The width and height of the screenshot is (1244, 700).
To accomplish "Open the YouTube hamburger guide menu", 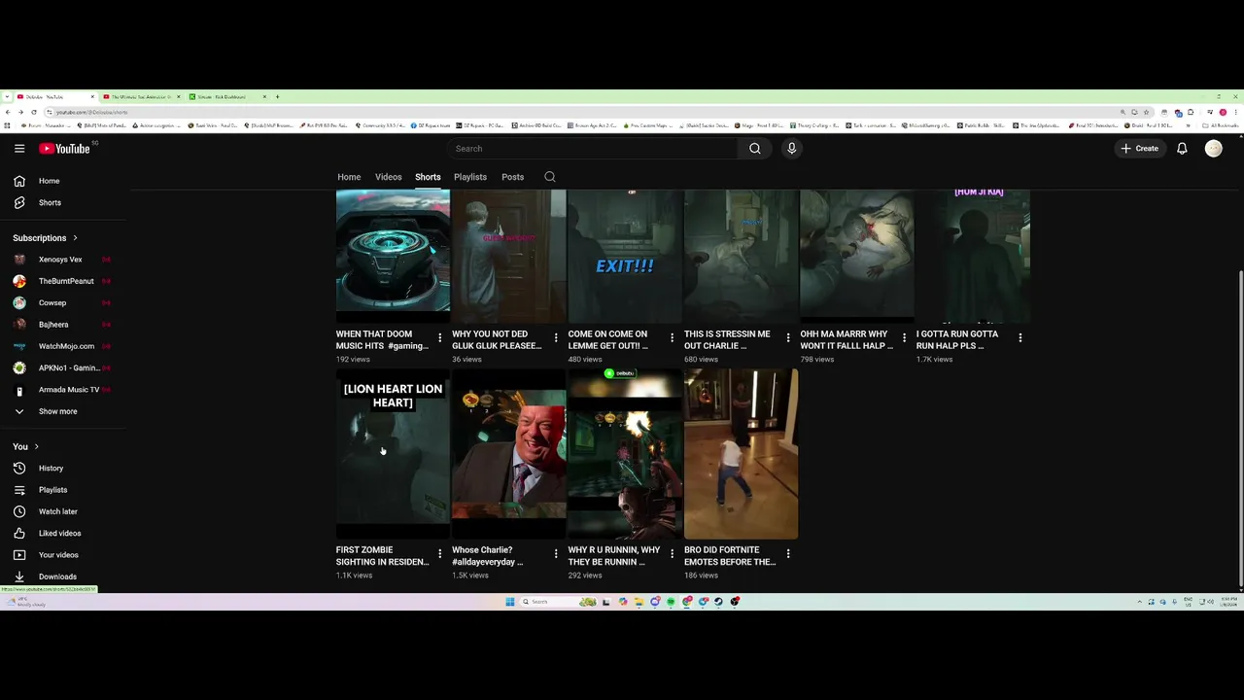I will [x=19, y=149].
